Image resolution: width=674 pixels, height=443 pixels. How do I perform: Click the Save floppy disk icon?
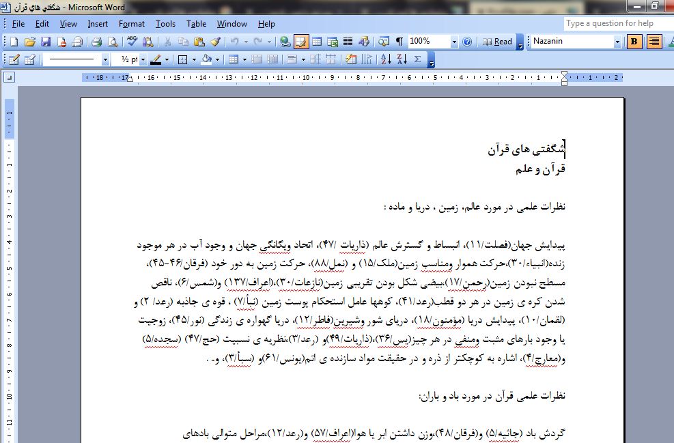click(46, 42)
